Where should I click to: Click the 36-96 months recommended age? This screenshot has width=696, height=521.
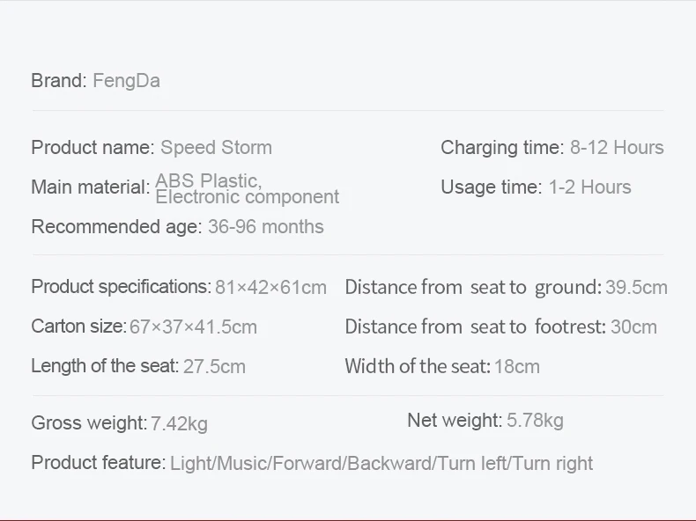(266, 227)
